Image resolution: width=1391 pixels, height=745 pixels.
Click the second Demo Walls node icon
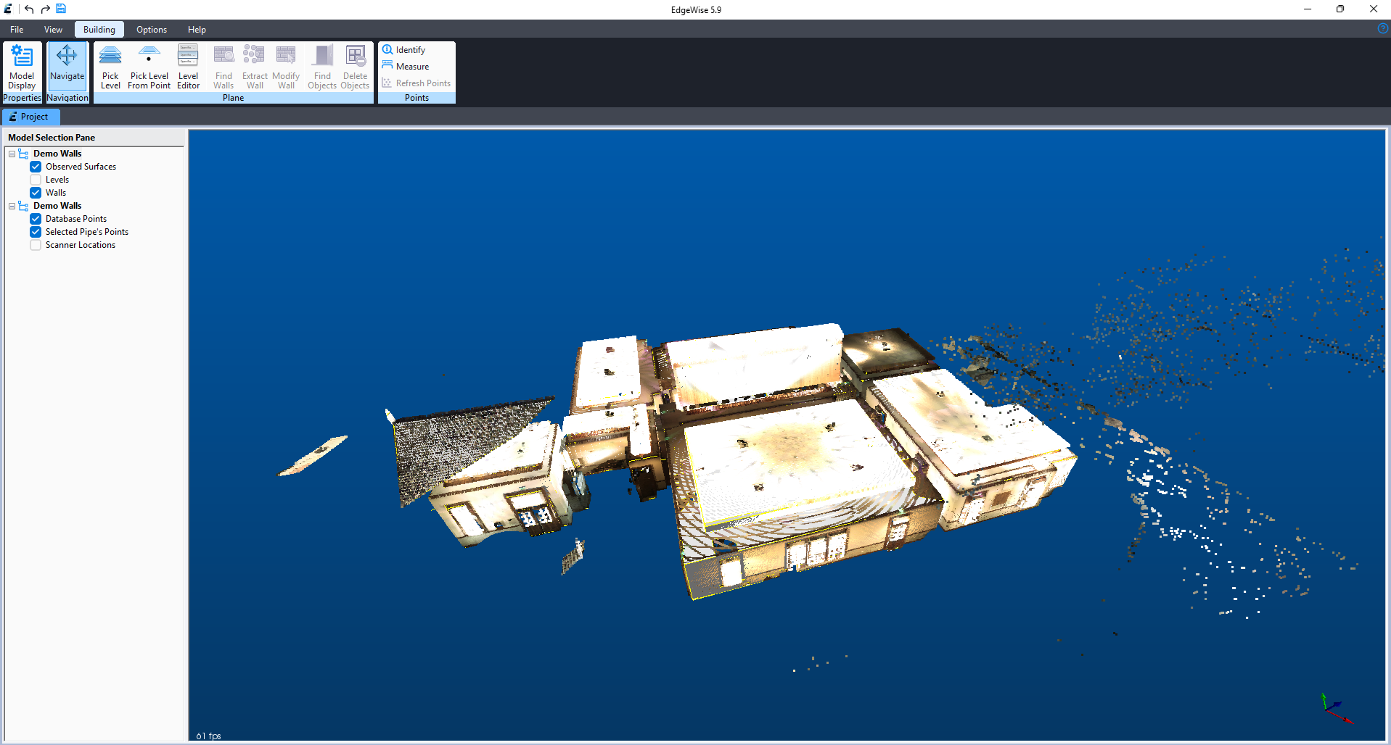(x=23, y=206)
